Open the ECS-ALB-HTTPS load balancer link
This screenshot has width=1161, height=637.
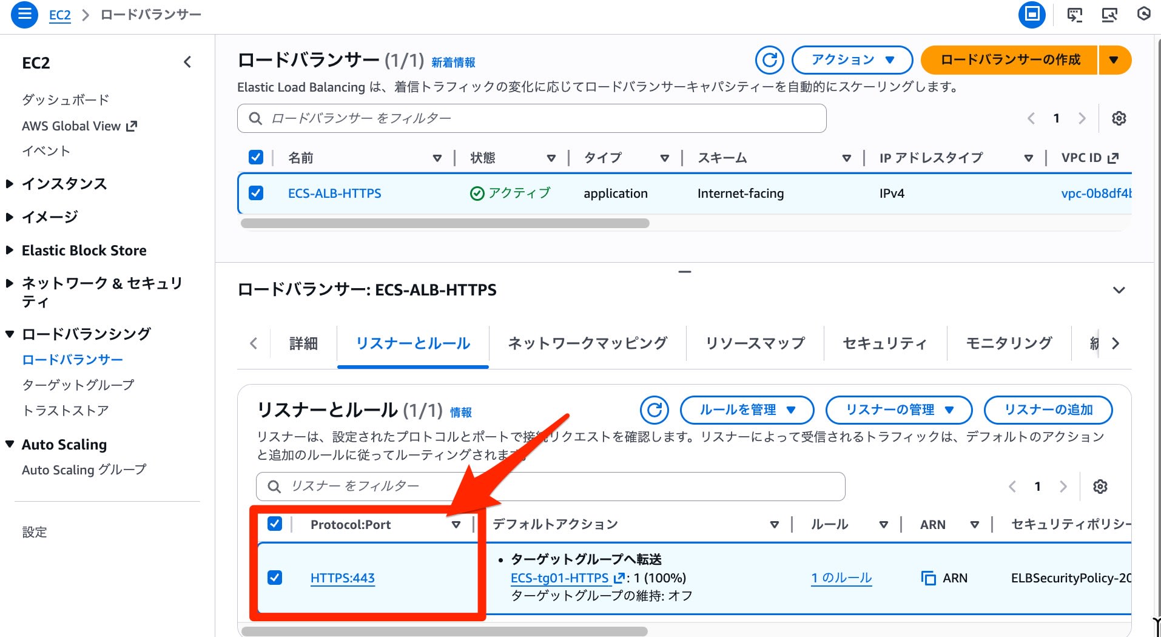click(x=335, y=194)
